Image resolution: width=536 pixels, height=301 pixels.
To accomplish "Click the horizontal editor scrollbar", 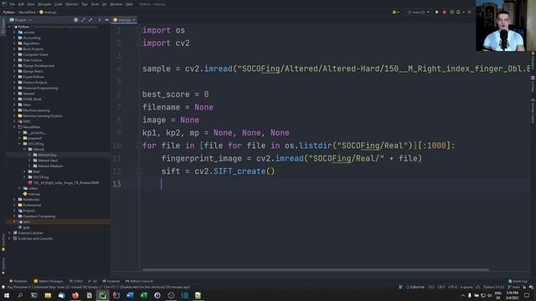I will [x=316, y=269].
